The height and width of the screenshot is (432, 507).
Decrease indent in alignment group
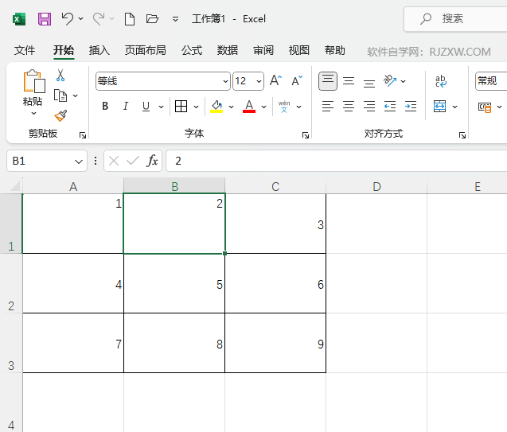point(390,106)
